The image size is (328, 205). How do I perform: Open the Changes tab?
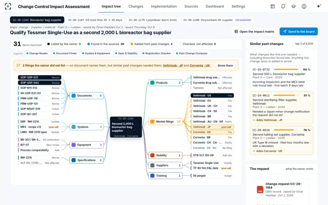[x=136, y=6]
